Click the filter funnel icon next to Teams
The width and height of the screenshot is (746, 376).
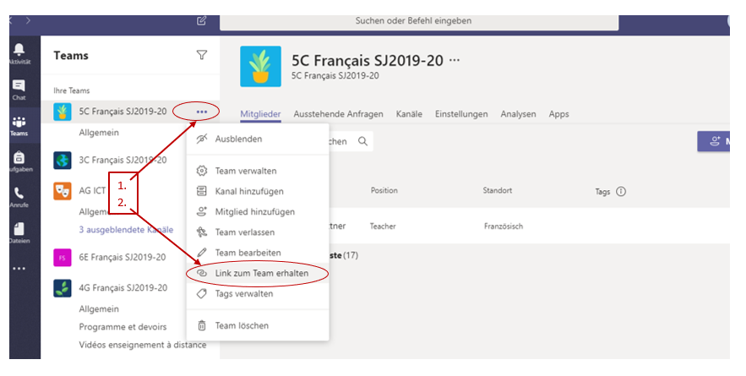201,55
